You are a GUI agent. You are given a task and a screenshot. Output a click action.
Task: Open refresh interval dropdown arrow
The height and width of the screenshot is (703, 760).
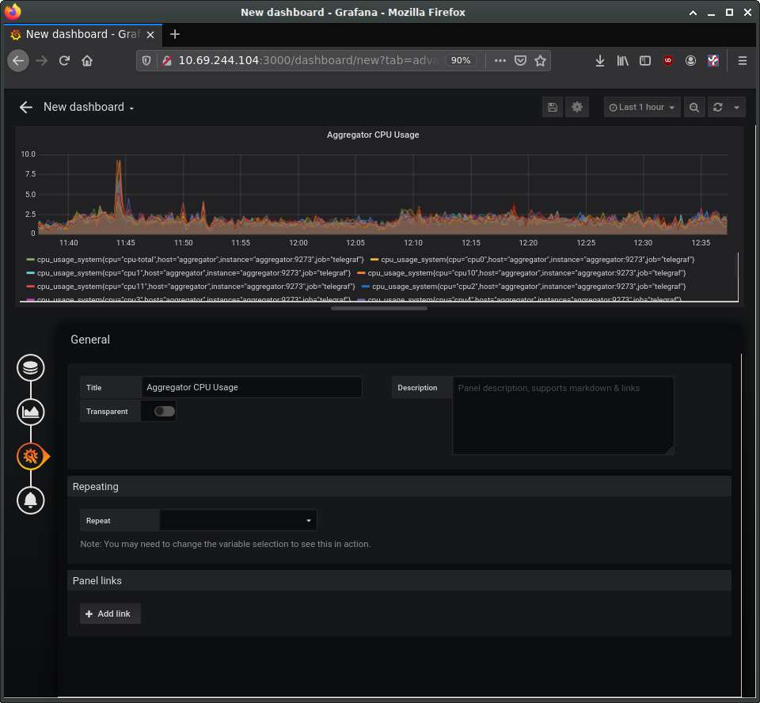click(737, 107)
